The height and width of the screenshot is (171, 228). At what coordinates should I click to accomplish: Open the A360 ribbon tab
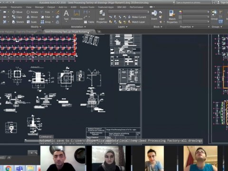[74, 7]
